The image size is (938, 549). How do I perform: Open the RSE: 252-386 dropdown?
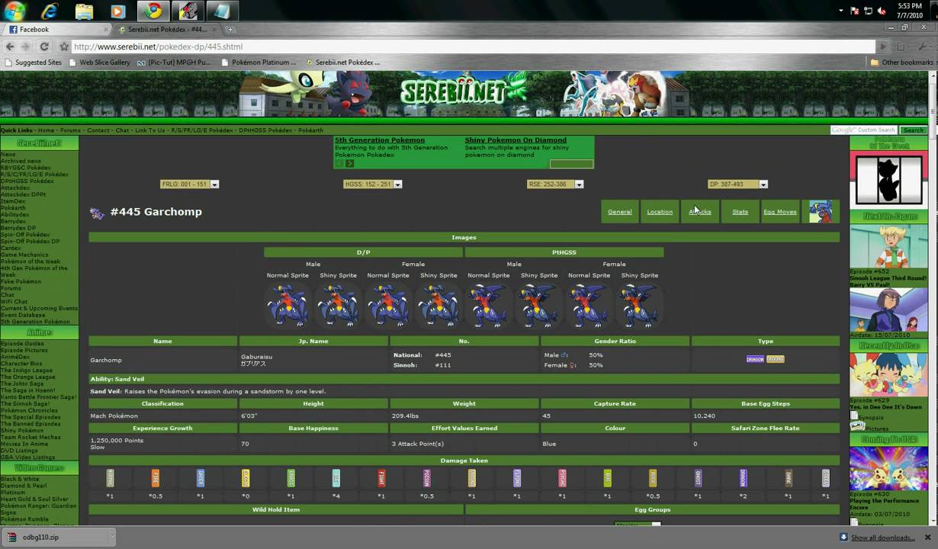555,184
